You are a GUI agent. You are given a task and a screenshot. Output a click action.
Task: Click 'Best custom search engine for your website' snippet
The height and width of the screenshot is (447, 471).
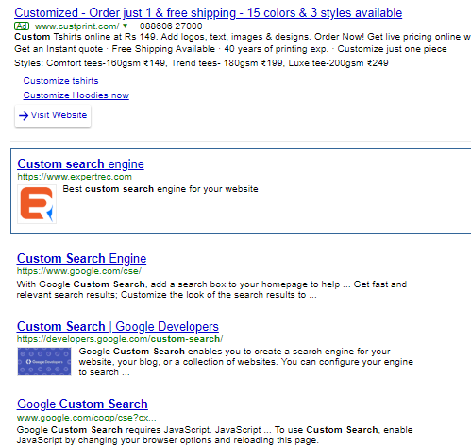(x=160, y=189)
